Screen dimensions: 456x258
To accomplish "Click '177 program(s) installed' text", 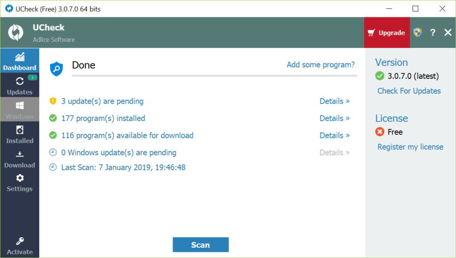I will (103, 118).
